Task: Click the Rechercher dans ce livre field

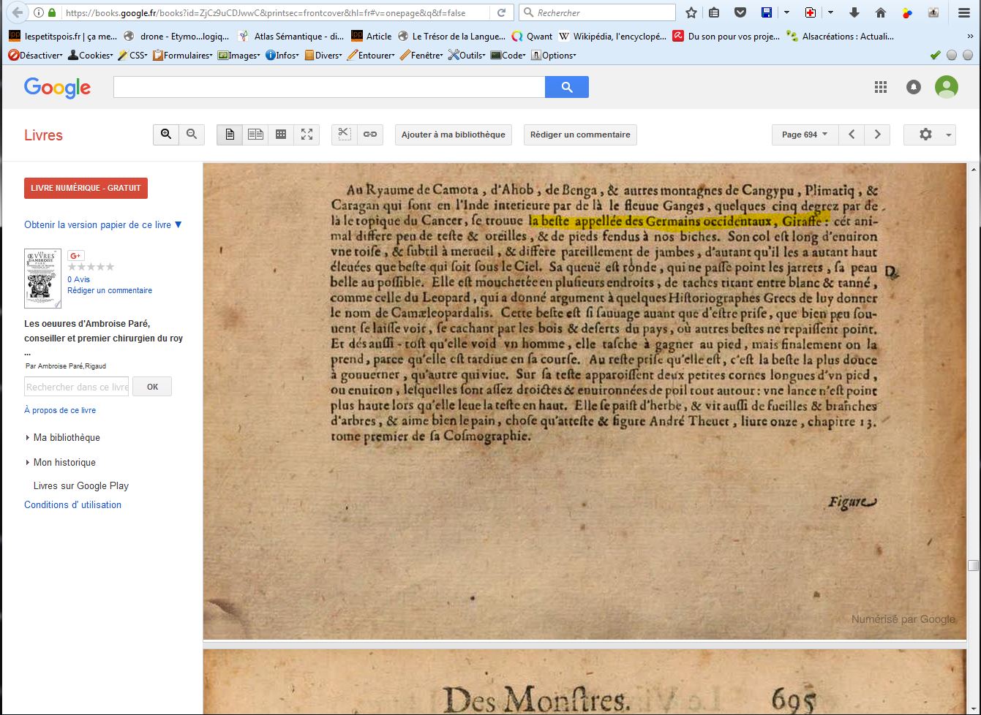Action: pos(76,387)
